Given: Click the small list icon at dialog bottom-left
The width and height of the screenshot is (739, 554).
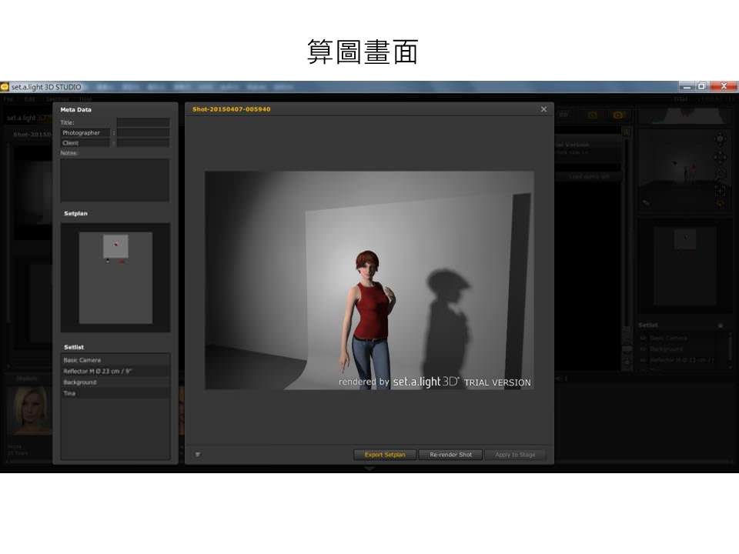Looking at the screenshot, I should [198, 455].
